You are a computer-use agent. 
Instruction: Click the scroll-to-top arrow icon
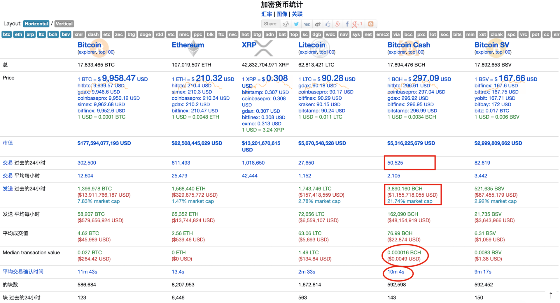(x=551, y=295)
